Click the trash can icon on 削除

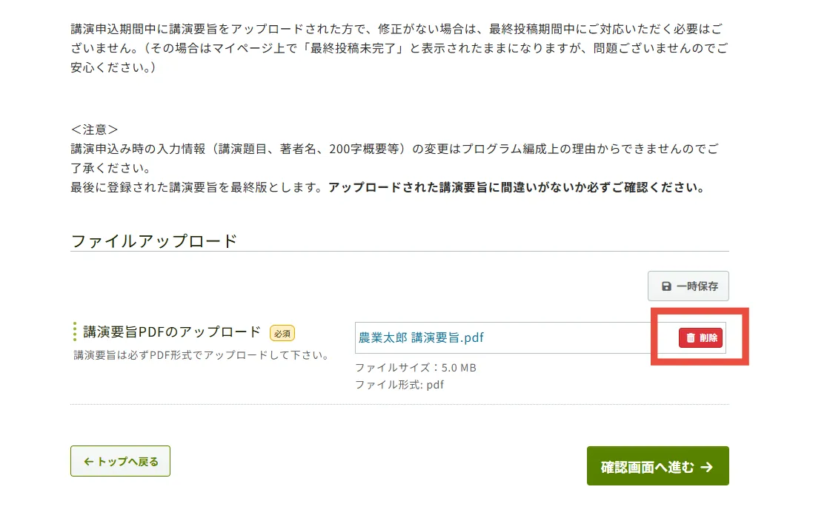tap(691, 338)
